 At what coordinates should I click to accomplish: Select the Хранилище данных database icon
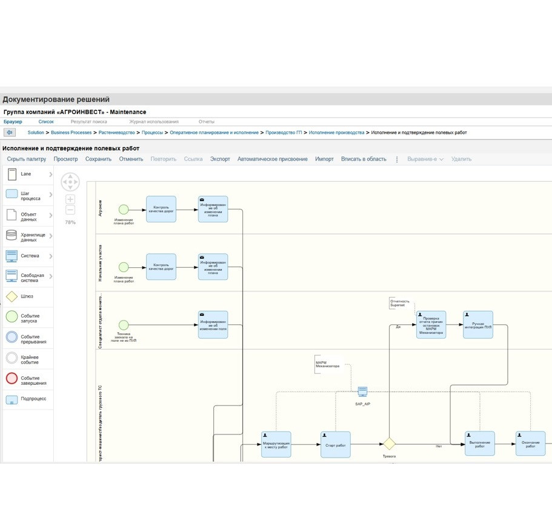point(12,236)
